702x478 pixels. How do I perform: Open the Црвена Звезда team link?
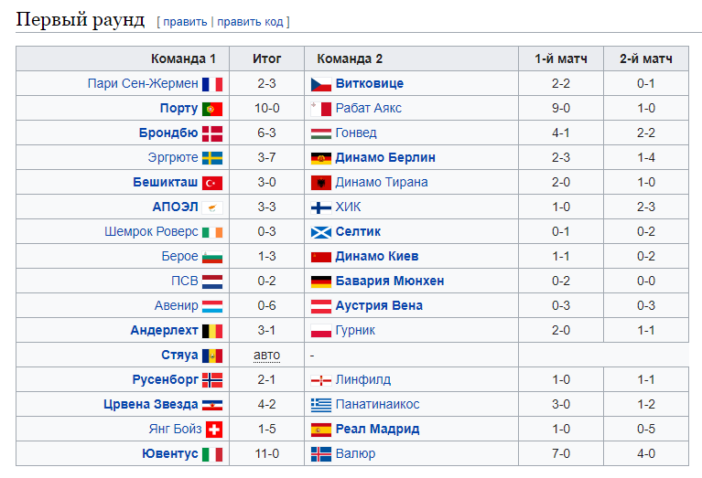150,404
